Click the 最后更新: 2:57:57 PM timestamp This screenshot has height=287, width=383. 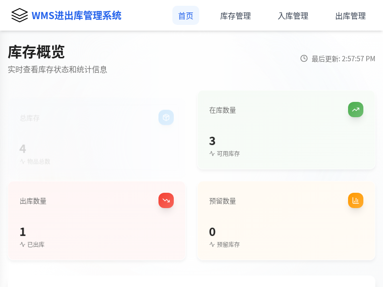[x=343, y=59]
